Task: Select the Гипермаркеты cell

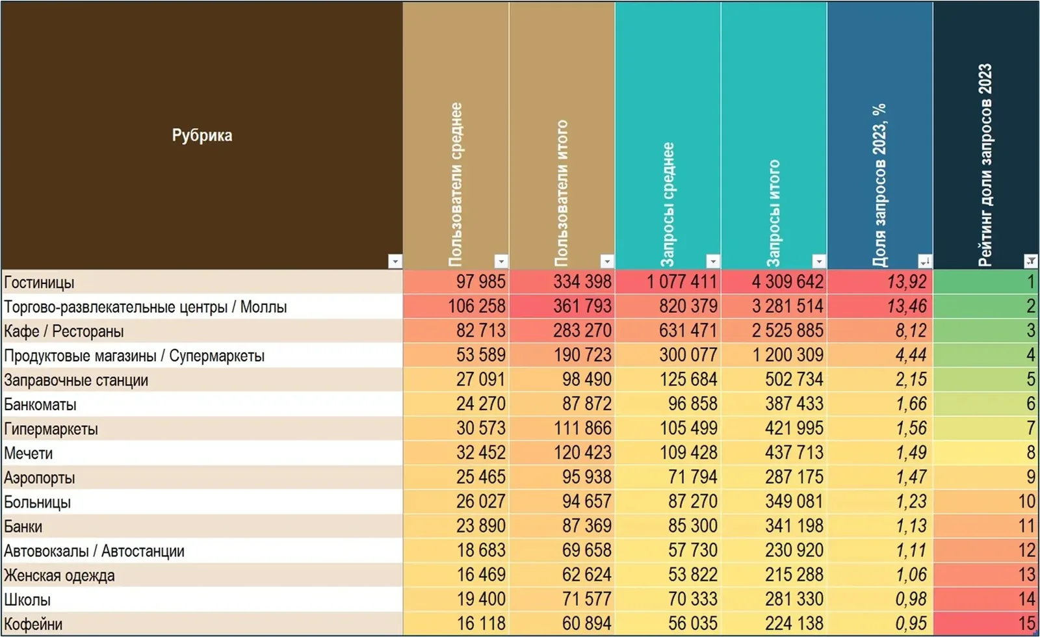Action: coord(202,428)
